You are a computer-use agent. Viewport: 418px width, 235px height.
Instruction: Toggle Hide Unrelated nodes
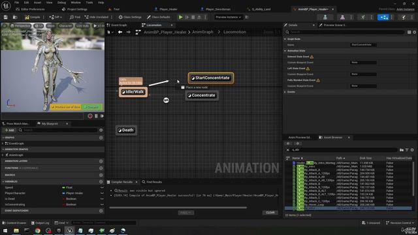[97, 17]
